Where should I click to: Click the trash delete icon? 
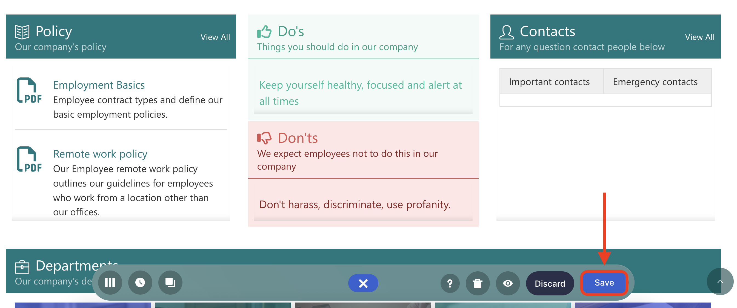coord(477,283)
